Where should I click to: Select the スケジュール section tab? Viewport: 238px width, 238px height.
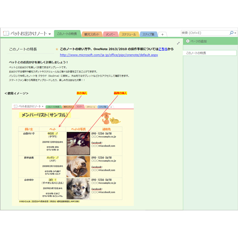pyautogui.click(x=129, y=34)
